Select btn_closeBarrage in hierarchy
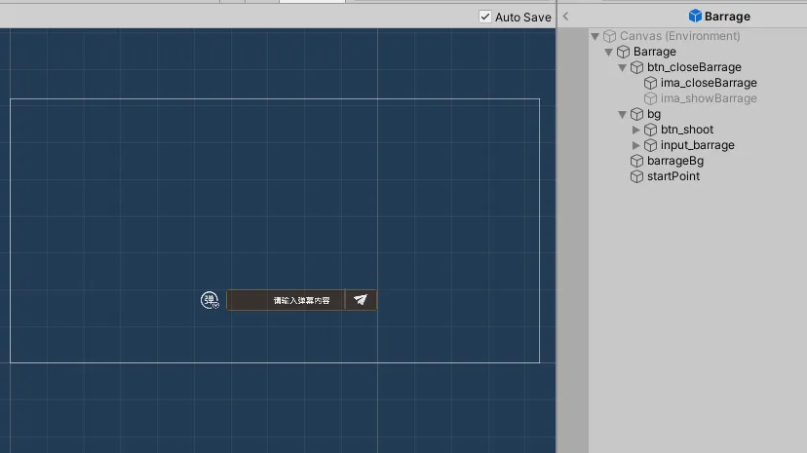 tap(694, 67)
